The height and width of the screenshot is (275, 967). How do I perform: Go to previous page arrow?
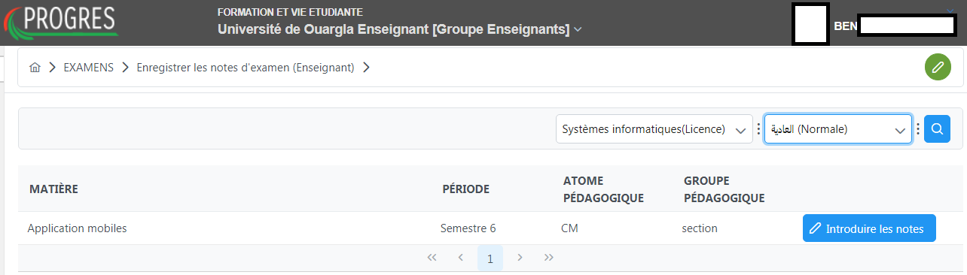click(x=461, y=258)
